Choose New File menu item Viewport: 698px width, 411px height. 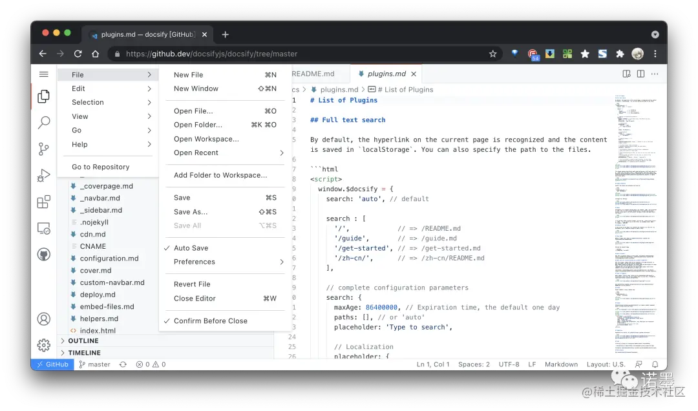pyautogui.click(x=226, y=75)
